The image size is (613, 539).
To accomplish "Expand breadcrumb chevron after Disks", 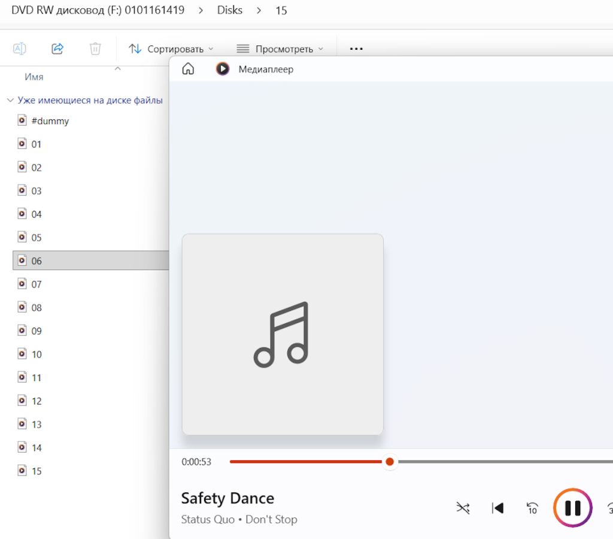I will (259, 11).
